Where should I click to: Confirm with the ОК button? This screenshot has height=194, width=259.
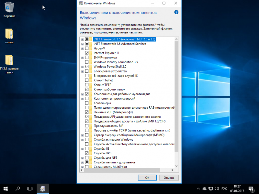(x=147, y=178)
